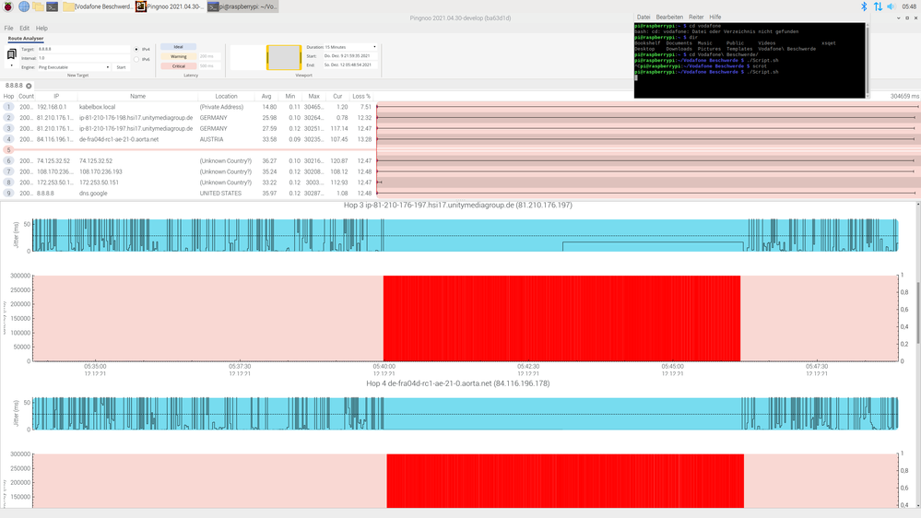Expand the arrow below the bookmark icon

[x=11, y=67]
